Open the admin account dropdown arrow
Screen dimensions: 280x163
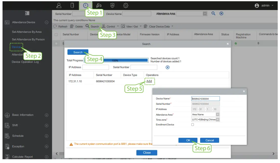coord(272,6)
